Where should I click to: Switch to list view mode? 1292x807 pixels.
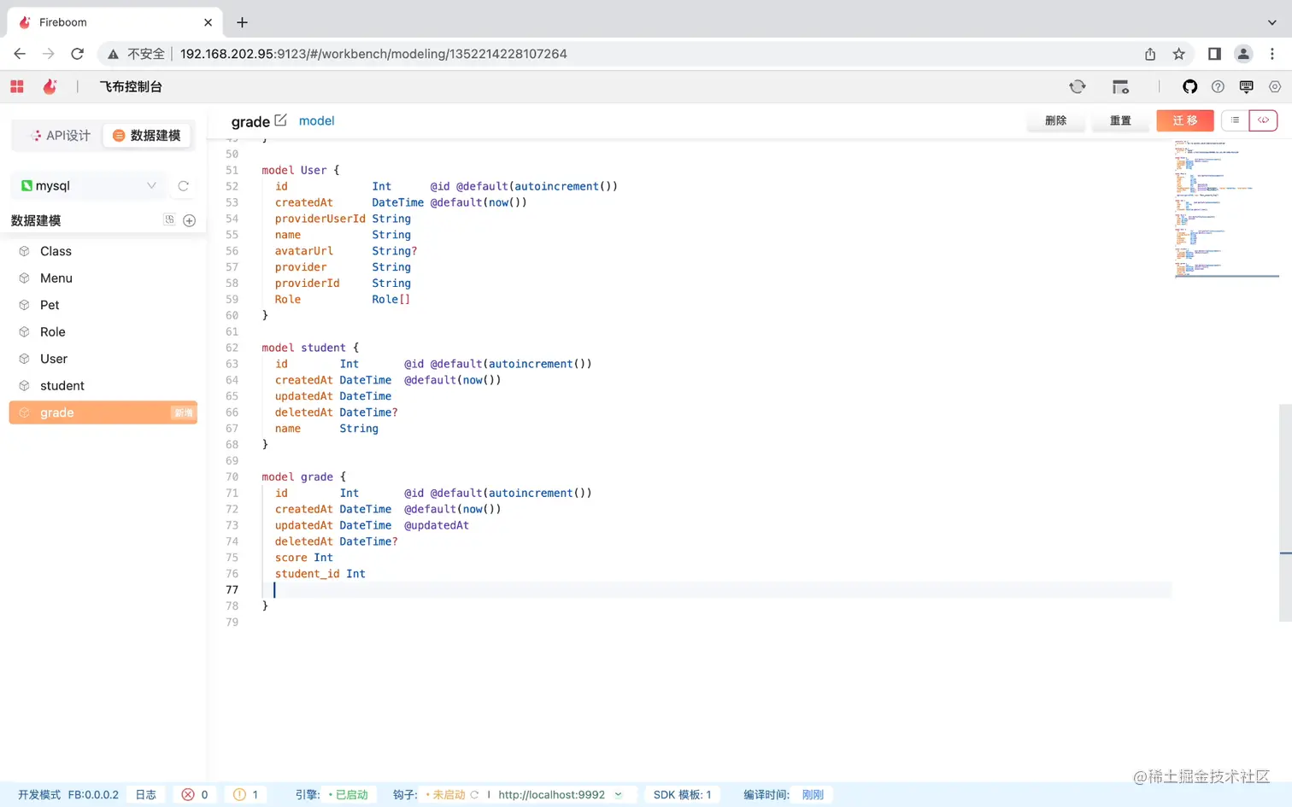click(x=1235, y=120)
